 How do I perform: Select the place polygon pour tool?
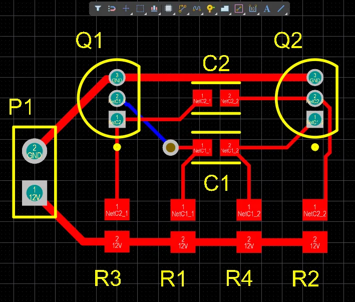pos(225,9)
